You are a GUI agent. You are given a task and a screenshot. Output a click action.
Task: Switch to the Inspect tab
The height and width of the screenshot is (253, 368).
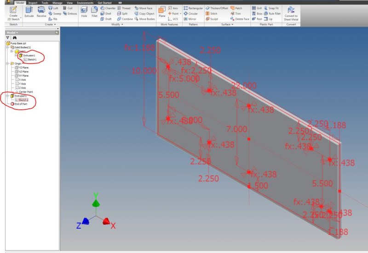[33, 3]
